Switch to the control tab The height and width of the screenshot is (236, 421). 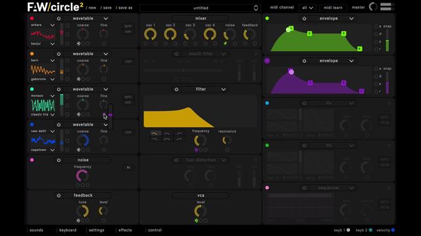point(155,230)
